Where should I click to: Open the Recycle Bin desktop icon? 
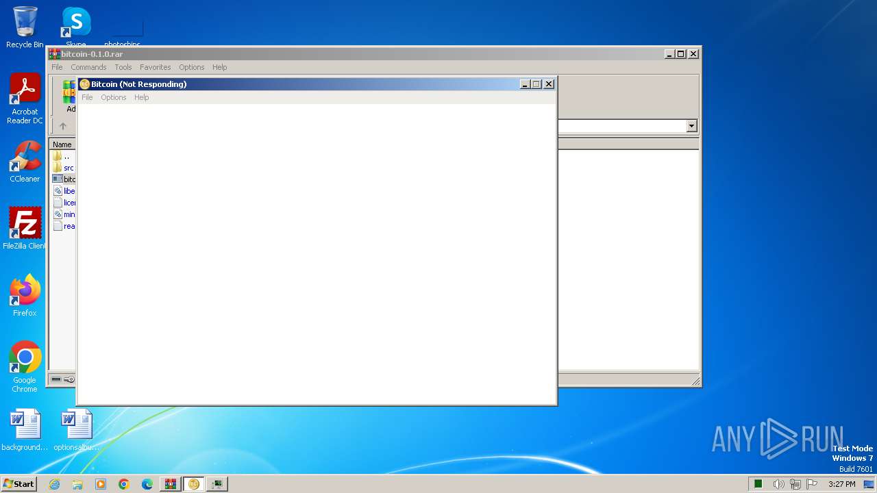[25, 27]
